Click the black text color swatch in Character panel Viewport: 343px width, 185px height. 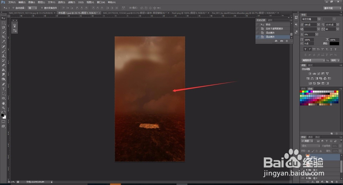pos(334,43)
